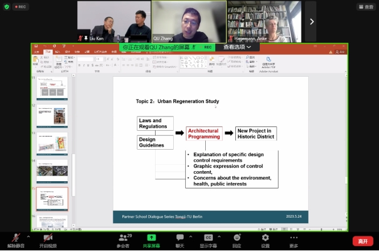Toggle italic formatting in PowerPoint ribbon

tap(83, 65)
